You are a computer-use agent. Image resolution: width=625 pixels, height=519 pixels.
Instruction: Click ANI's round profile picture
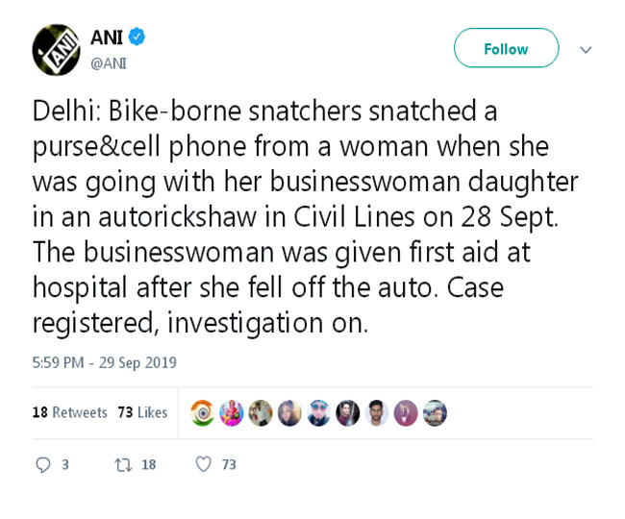click(x=56, y=50)
